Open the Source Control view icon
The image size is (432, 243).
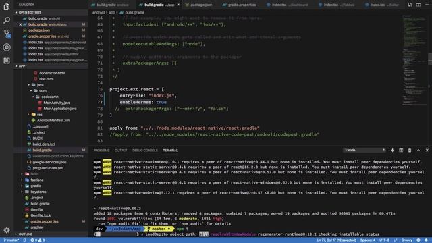pyautogui.click(x=7, y=34)
